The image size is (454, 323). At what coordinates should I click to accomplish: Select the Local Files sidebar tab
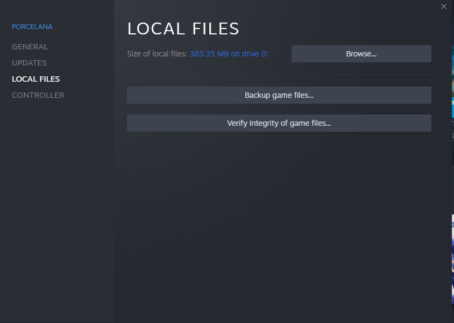click(x=36, y=79)
